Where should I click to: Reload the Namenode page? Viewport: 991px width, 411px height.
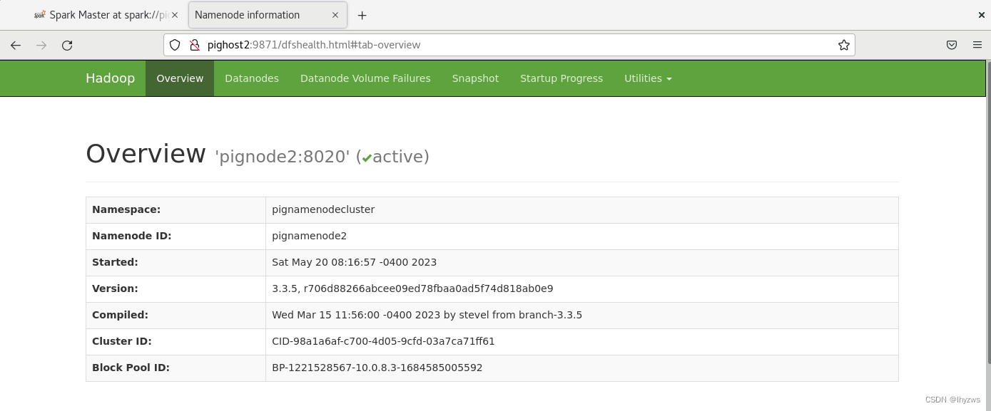click(x=67, y=45)
